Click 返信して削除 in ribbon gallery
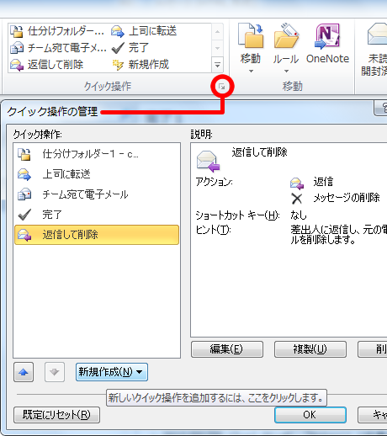The image size is (387, 436). pyautogui.click(x=47, y=65)
